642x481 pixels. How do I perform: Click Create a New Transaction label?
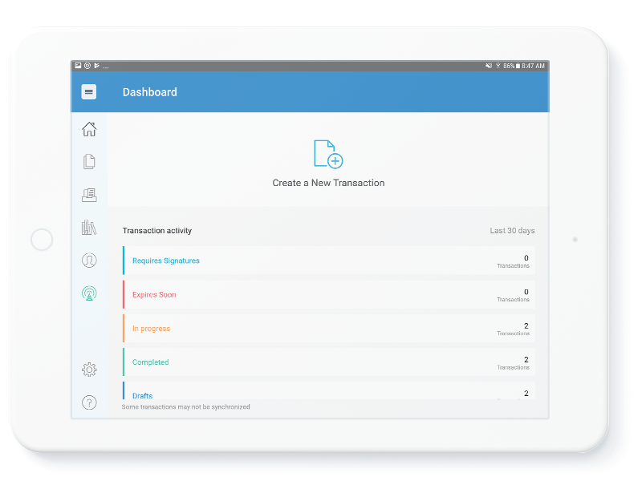point(328,183)
